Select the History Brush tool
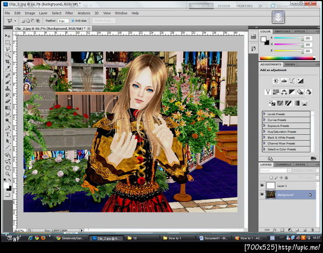The width and height of the screenshot is (323, 253). (x=8, y=95)
